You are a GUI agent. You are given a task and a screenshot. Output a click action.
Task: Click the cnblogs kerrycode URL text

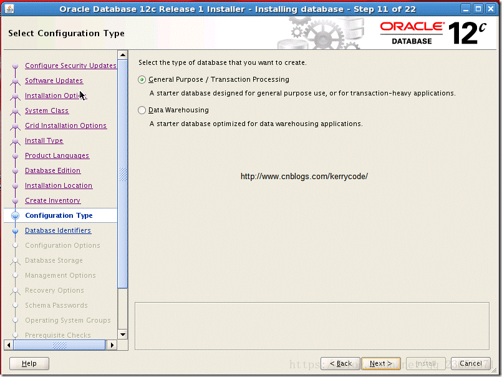pyautogui.click(x=304, y=176)
